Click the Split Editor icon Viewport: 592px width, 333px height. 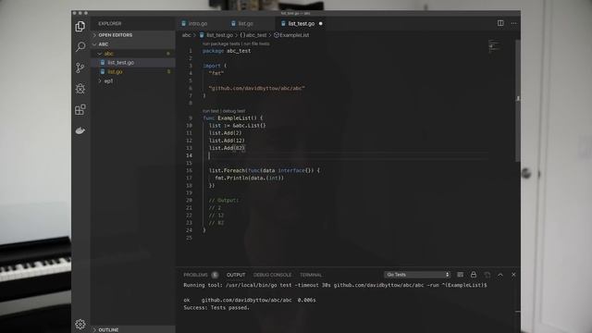(x=500, y=23)
